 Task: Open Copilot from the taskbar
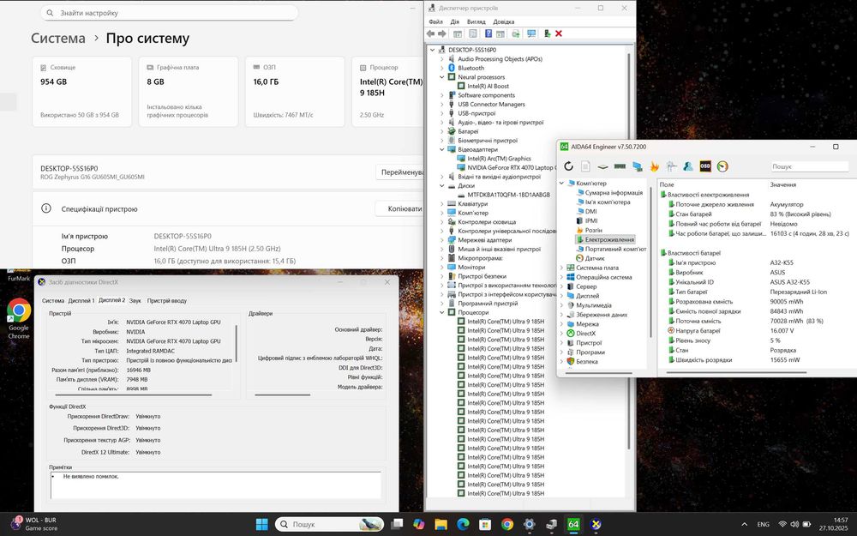click(419, 524)
